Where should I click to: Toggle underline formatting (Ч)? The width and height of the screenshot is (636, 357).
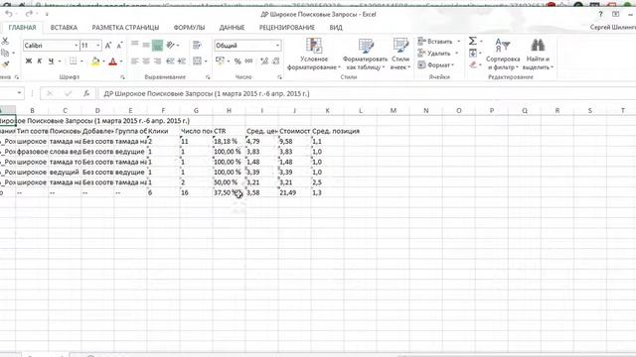(x=51, y=61)
